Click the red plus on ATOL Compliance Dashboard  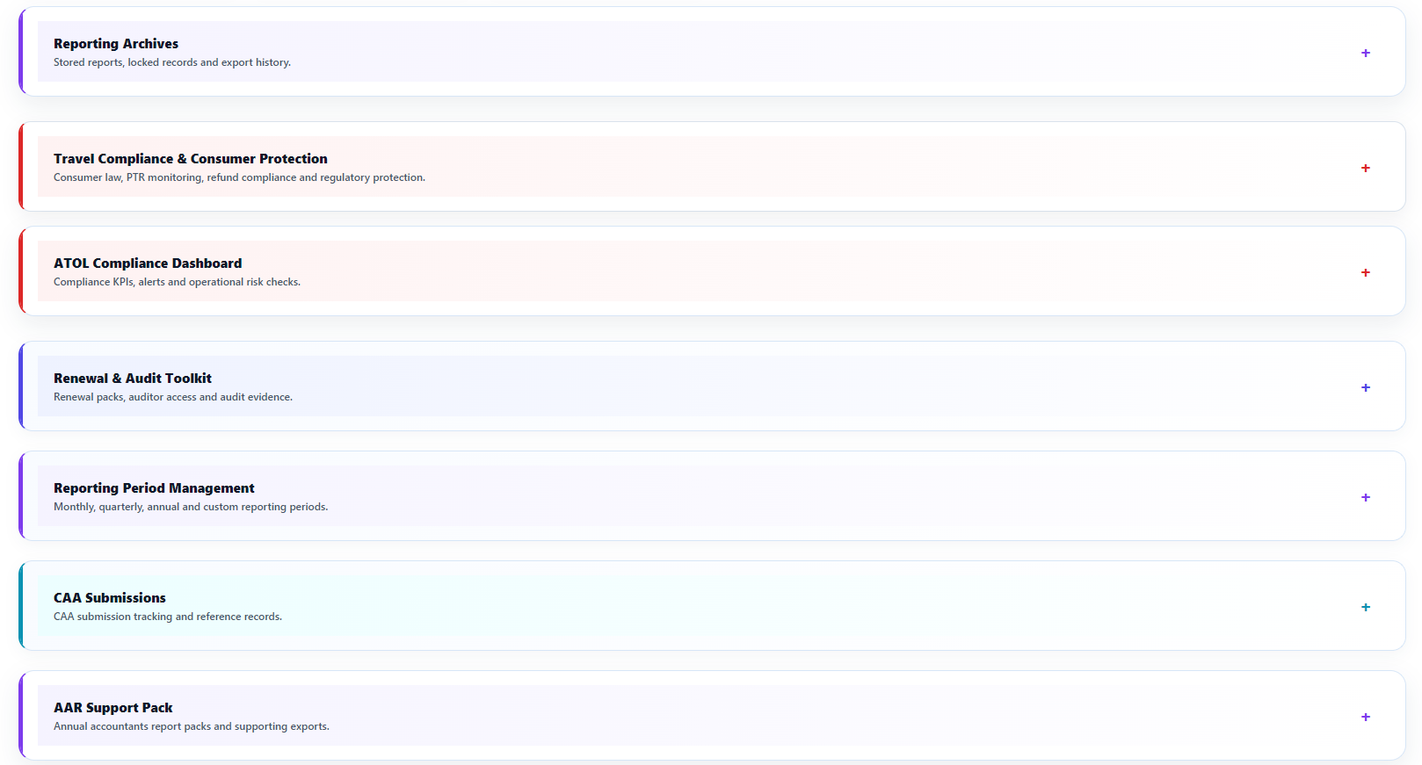[x=1365, y=272]
